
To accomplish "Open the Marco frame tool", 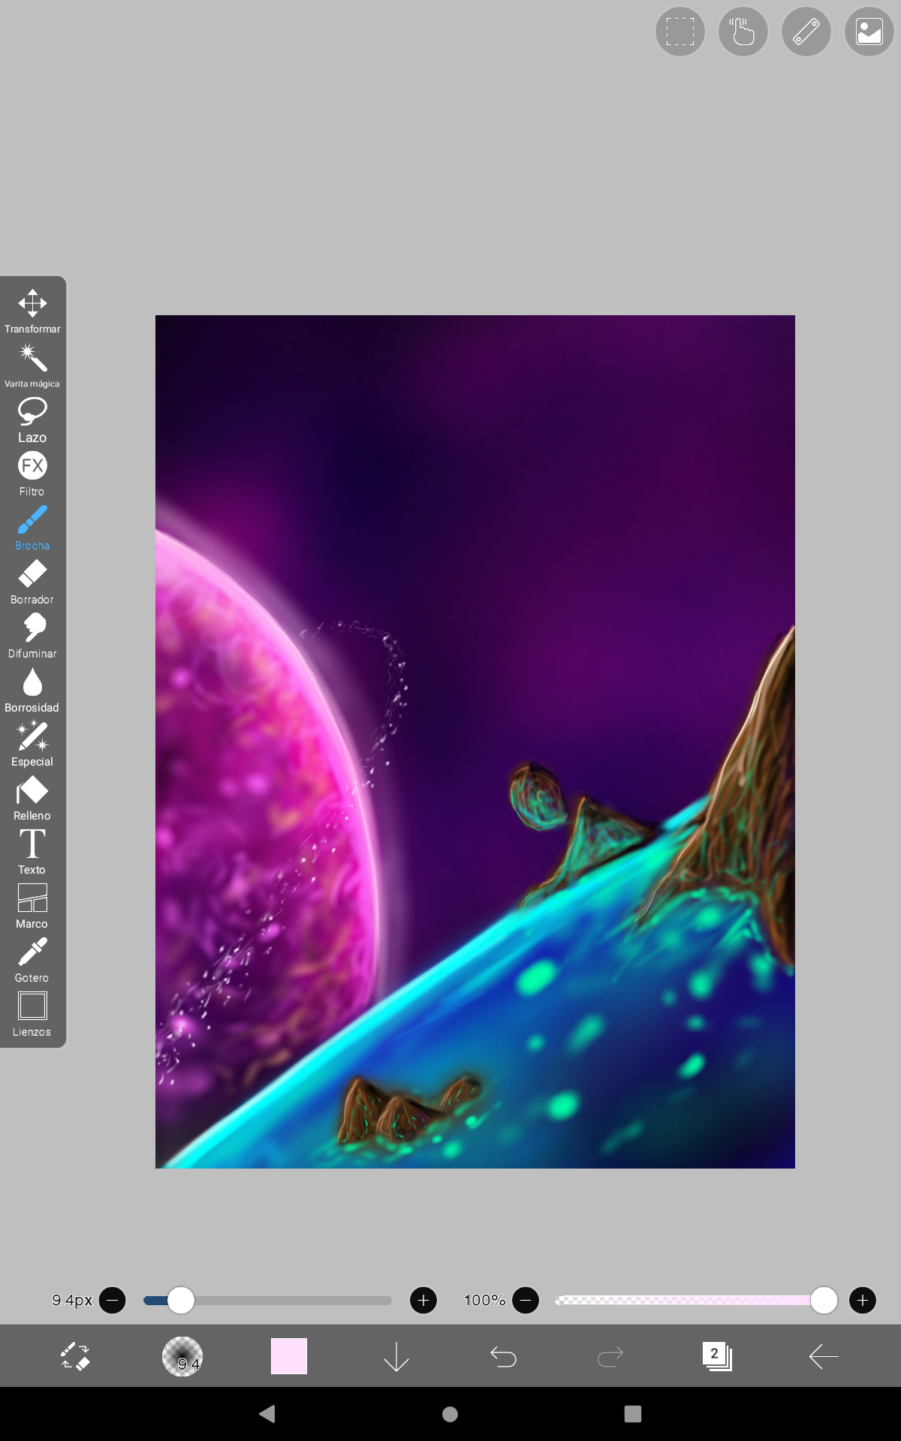I will 32,906.
